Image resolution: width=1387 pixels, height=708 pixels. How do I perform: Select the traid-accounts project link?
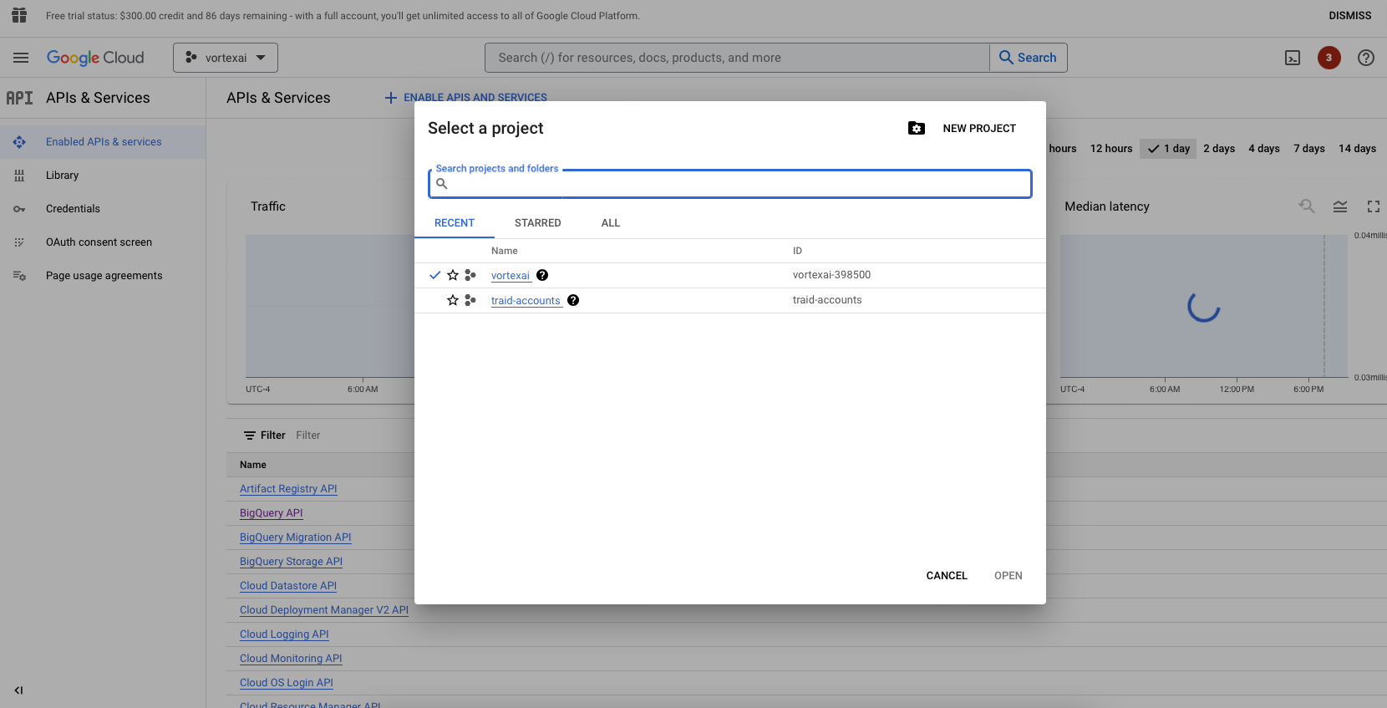click(526, 301)
